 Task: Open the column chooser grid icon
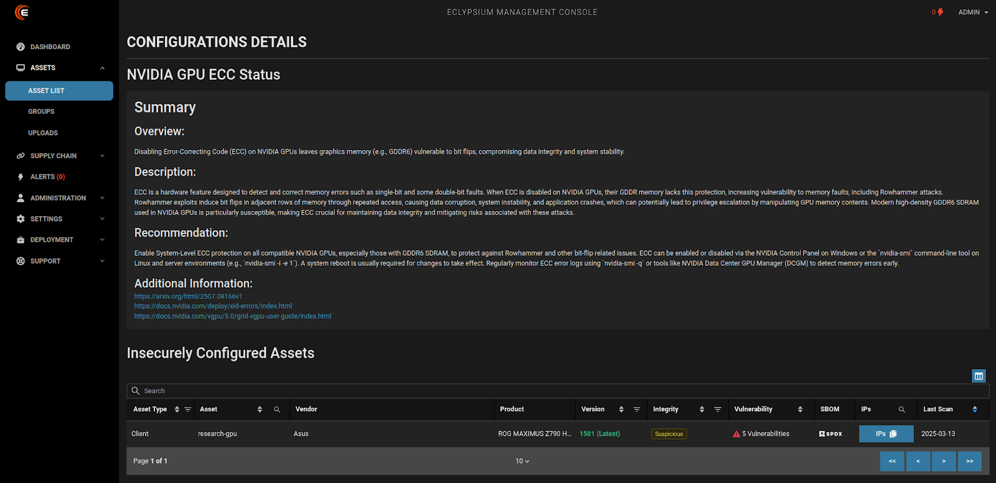pos(979,376)
